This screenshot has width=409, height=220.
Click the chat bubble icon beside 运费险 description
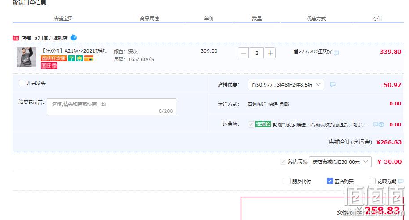click(376, 124)
